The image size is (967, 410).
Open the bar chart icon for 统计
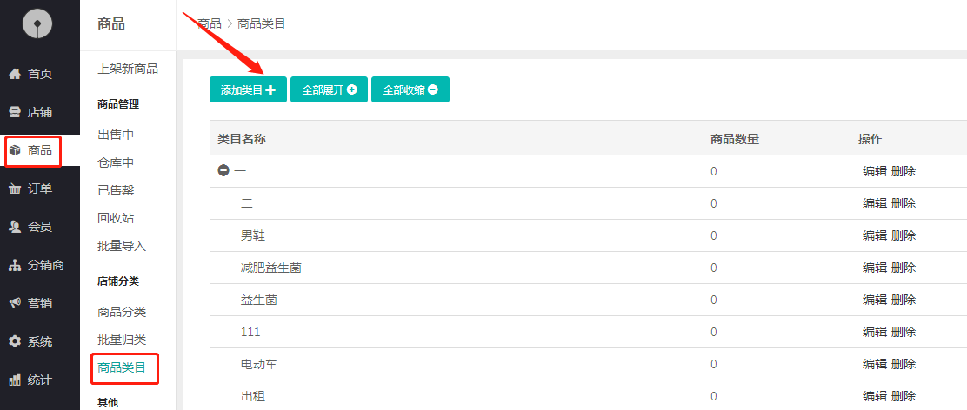coord(15,380)
